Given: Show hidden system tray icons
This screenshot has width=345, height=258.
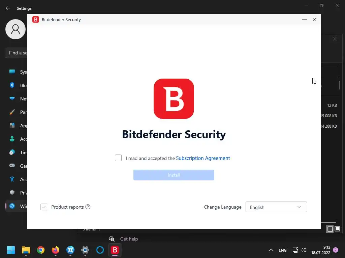Looking at the screenshot, I should click(x=271, y=250).
